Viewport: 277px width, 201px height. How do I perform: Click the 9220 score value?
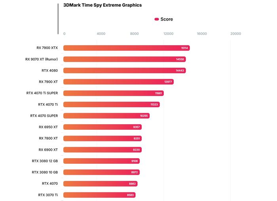(x=137, y=150)
